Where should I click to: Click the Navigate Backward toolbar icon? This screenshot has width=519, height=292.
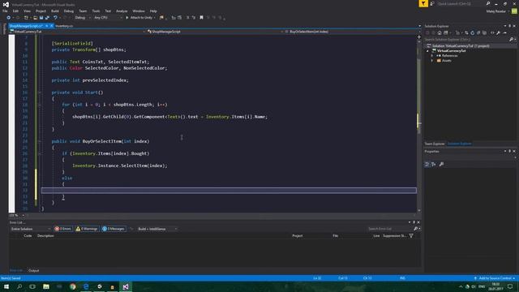click(x=9, y=18)
